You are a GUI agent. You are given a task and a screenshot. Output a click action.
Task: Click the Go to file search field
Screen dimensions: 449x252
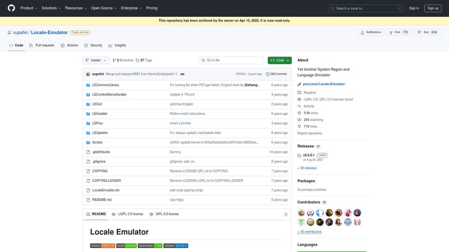(231, 60)
